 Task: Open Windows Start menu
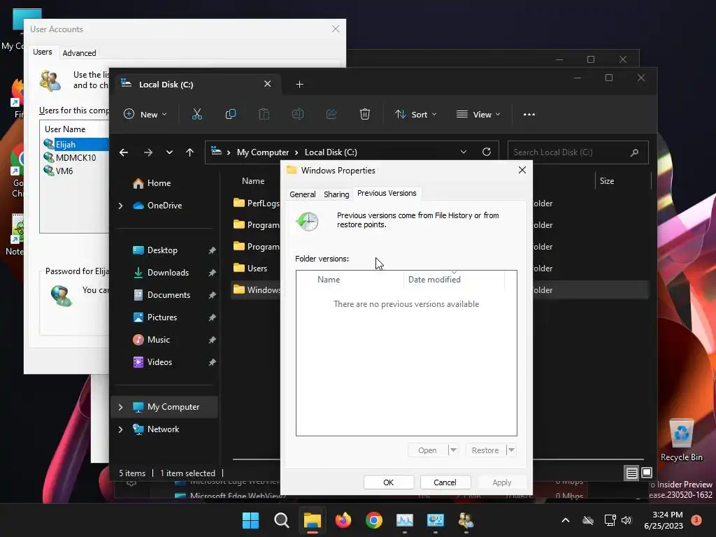250,520
